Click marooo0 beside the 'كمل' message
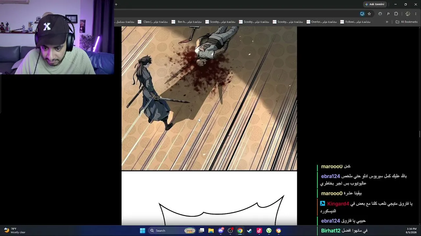The height and width of the screenshot is (236, 421). (332, 167)
